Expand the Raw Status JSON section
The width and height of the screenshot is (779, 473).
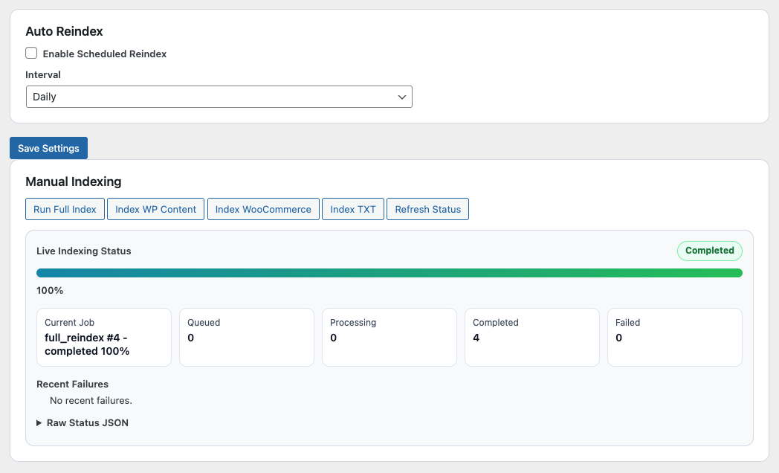(x=83, y=423)
